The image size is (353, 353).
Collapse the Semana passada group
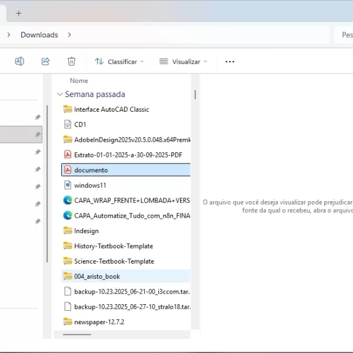(59, 94)
